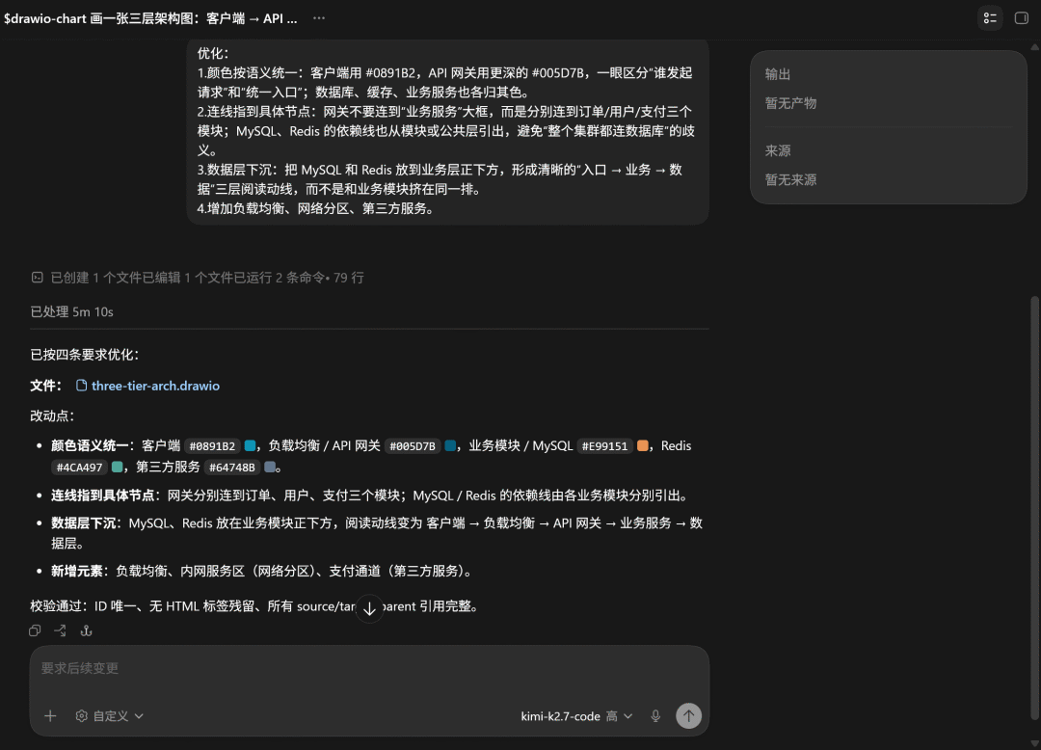Click the 暂无产物 text
This screenshot has width=1041, height=750.
pyautogui.click(x=790, y=103)
